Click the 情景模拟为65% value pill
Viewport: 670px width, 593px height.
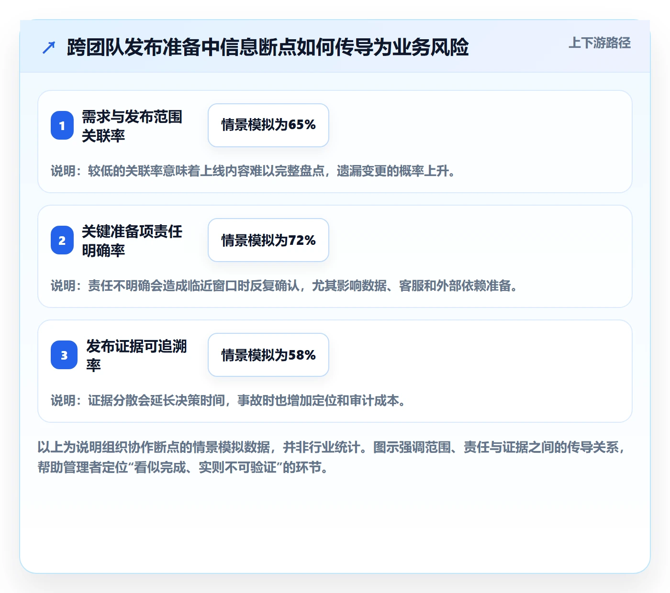click(268, 125)
